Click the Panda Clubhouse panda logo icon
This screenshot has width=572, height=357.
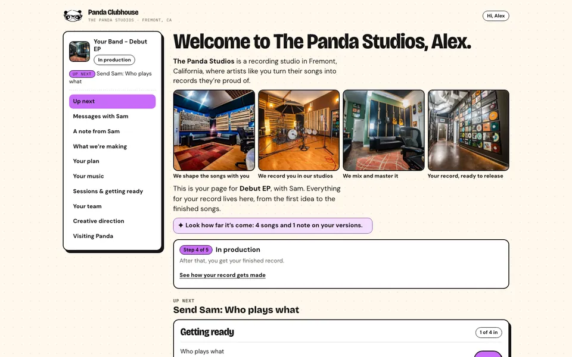pyautogui.click(x=73, y=15)
